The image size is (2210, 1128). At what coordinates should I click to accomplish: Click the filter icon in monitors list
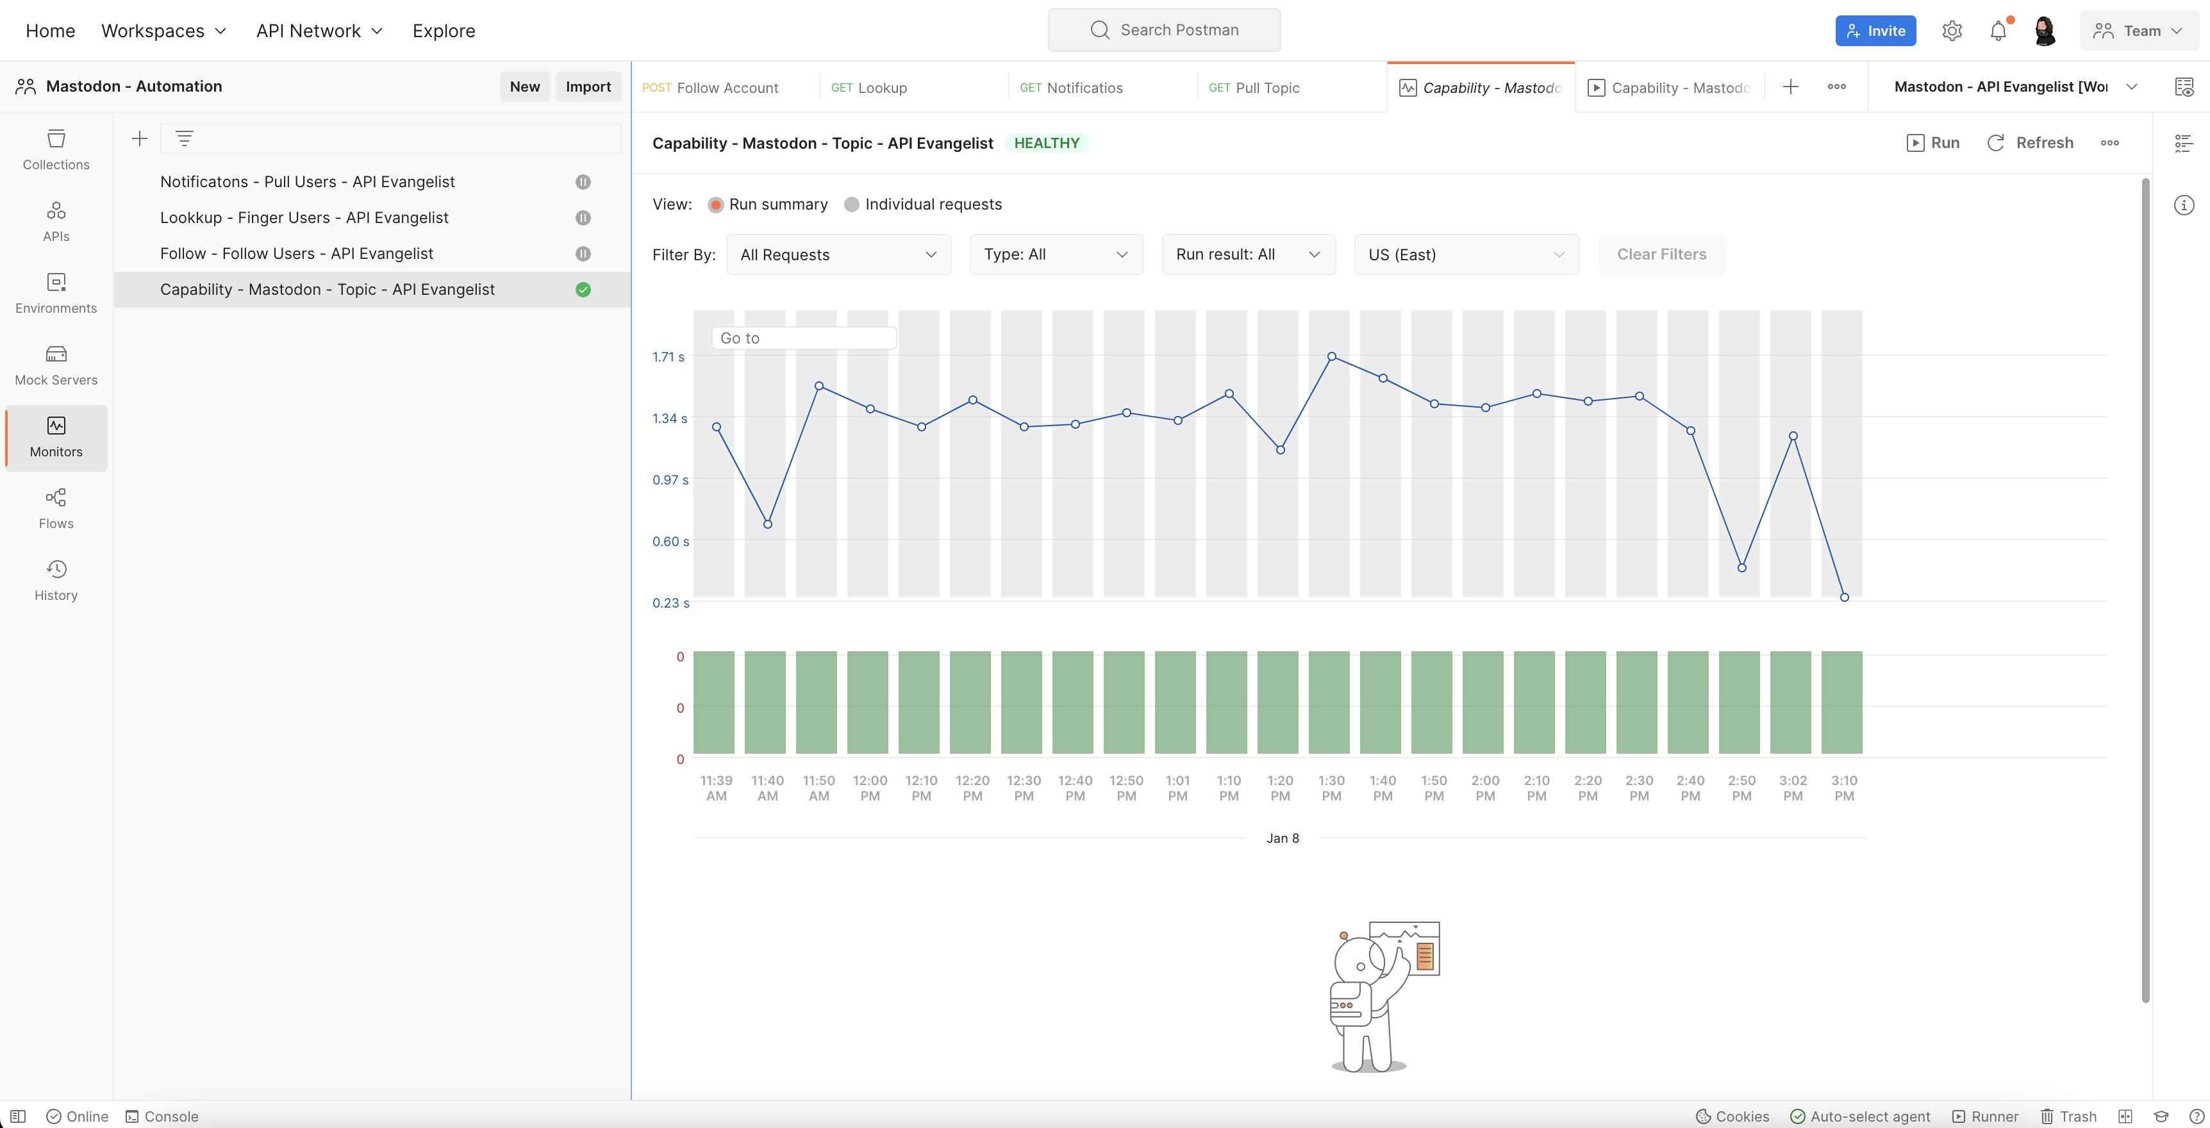185,138
